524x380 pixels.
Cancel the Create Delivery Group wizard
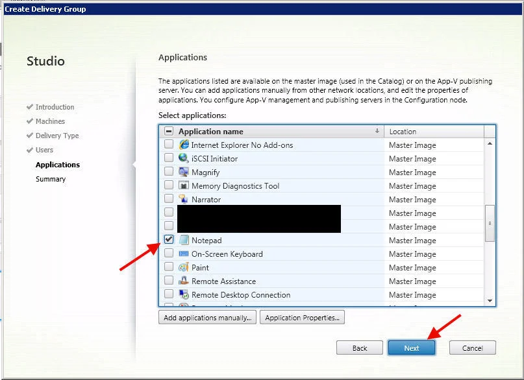click(472, 348)
